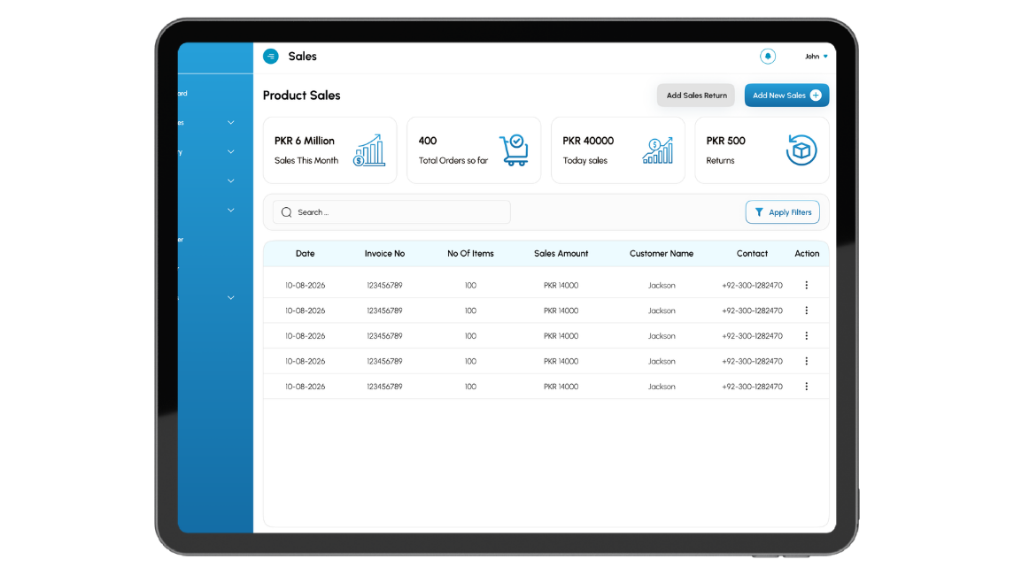Open the John user dropdown
The width and height of the screenshot is (1014, 575).
pos(817,57)
